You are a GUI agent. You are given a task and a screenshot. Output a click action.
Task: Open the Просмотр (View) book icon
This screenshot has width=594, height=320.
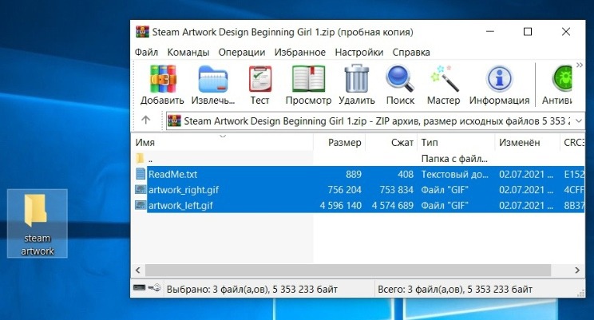coord(308,79)
